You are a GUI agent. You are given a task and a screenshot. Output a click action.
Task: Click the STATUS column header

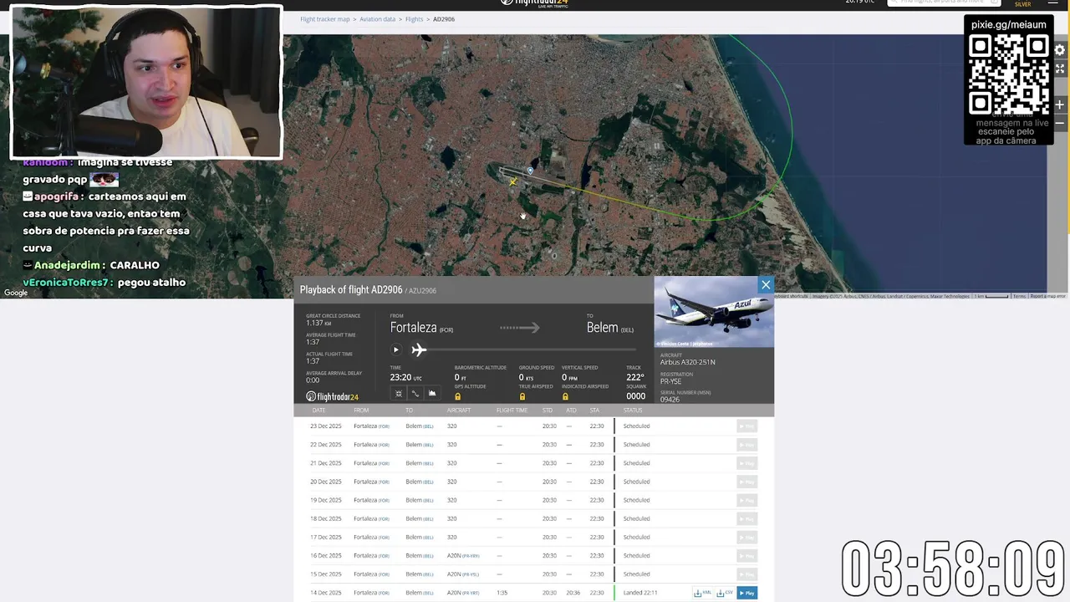pos(633,411)
